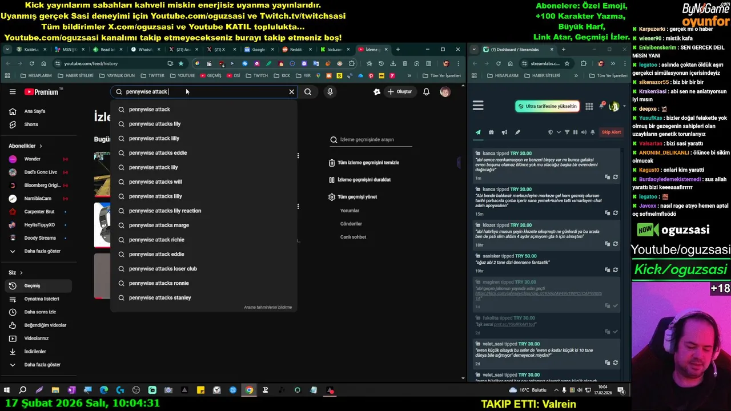731x411 pixels.
Task: Choose suggestion 'pennywise attacks loser club'
Action: click(x=203, y=268)
